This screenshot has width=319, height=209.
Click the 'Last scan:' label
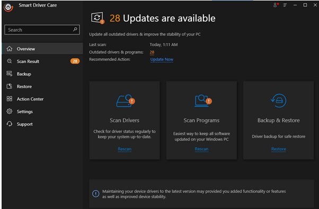[x=98, y=44]
